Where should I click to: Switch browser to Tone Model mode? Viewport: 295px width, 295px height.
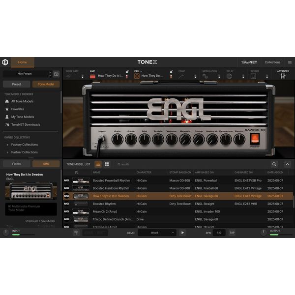pyautogui.click(x=46, y=84)
